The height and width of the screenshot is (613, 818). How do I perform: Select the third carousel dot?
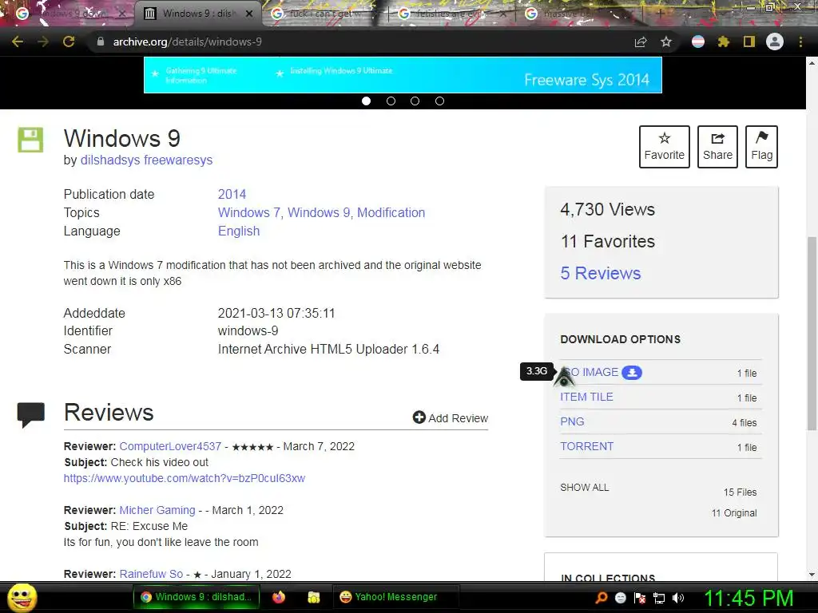click(x=415, y=101)
